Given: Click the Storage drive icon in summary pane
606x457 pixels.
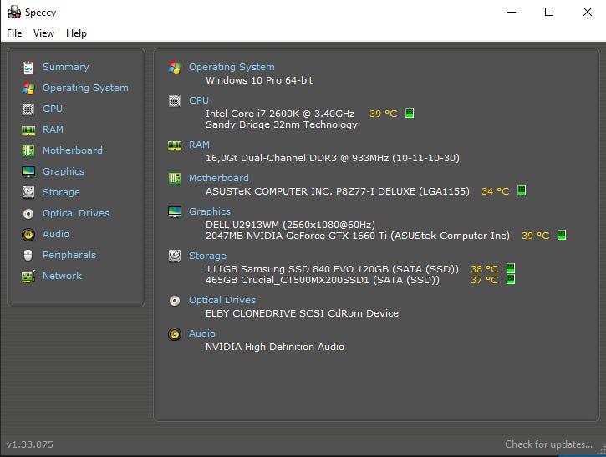Looking at the screenshot, I should click(175, 256).
